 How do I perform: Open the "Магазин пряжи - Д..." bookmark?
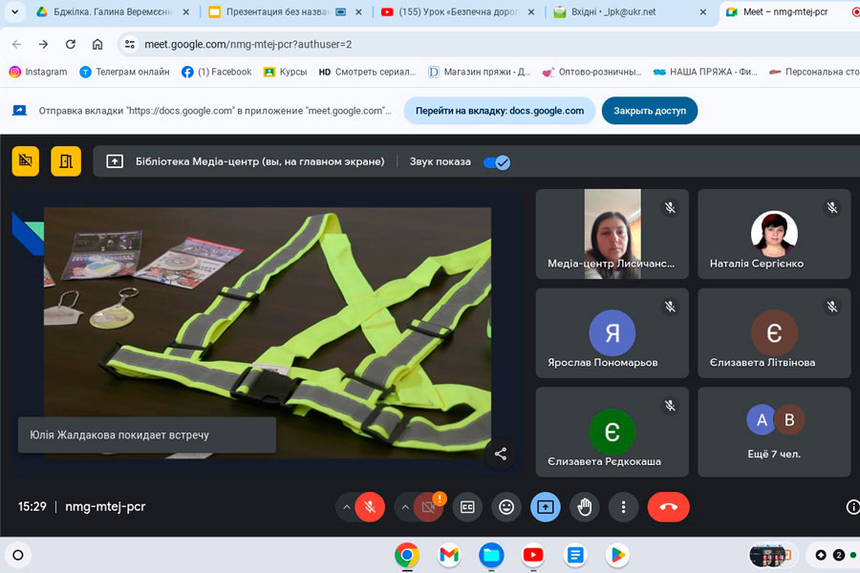(479, 72)
